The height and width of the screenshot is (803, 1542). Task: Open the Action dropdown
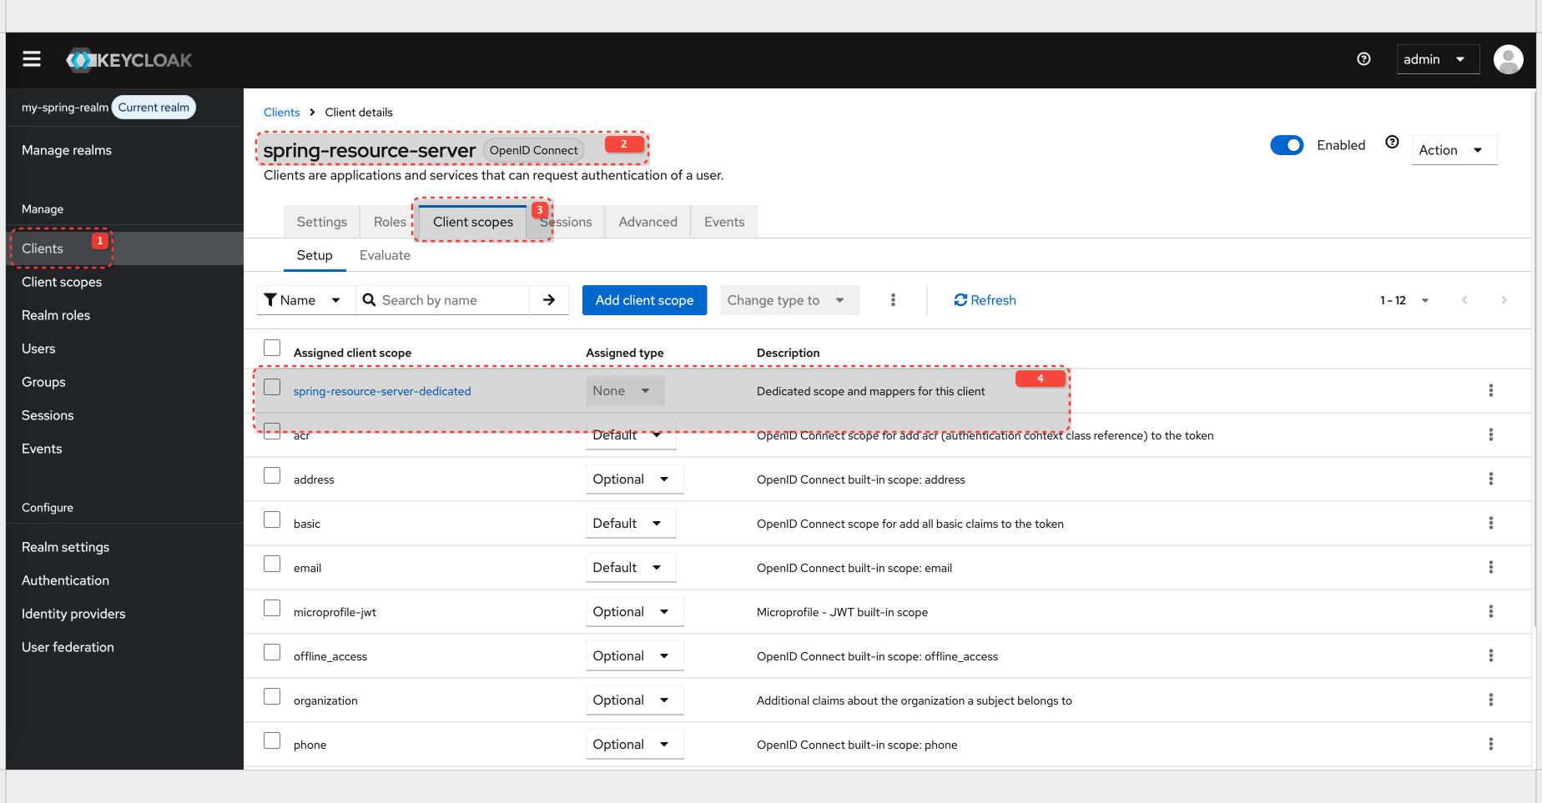(x=1454, y=149)
